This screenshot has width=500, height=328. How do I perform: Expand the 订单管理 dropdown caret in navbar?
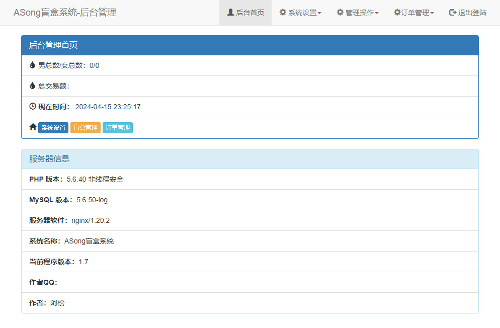pyautogui.click(x=432, y=13)
